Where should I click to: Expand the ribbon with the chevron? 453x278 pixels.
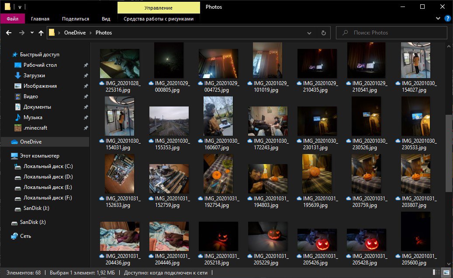[438, 18]
